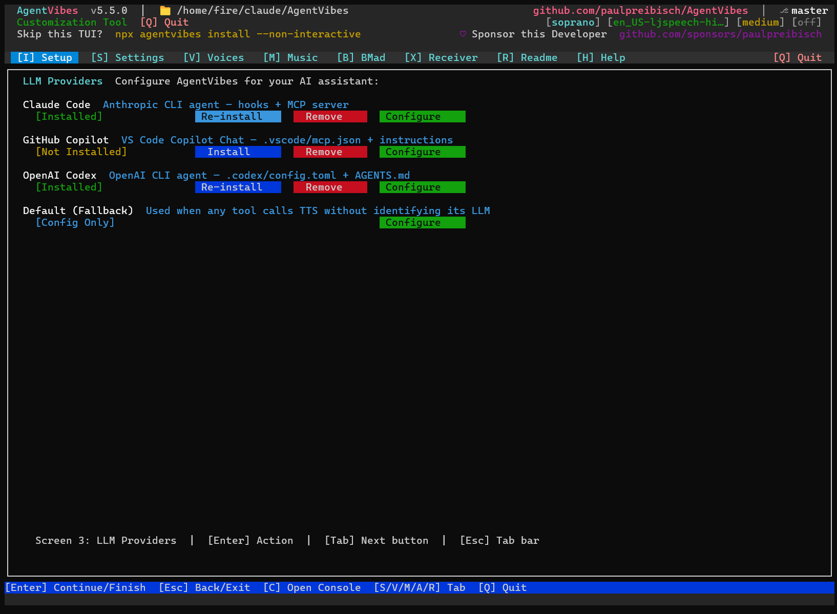This screenshot has width=837, height=614.
Task: Remove the Claude Code provider
Action: pyautogui.click(x=330, y=117)
